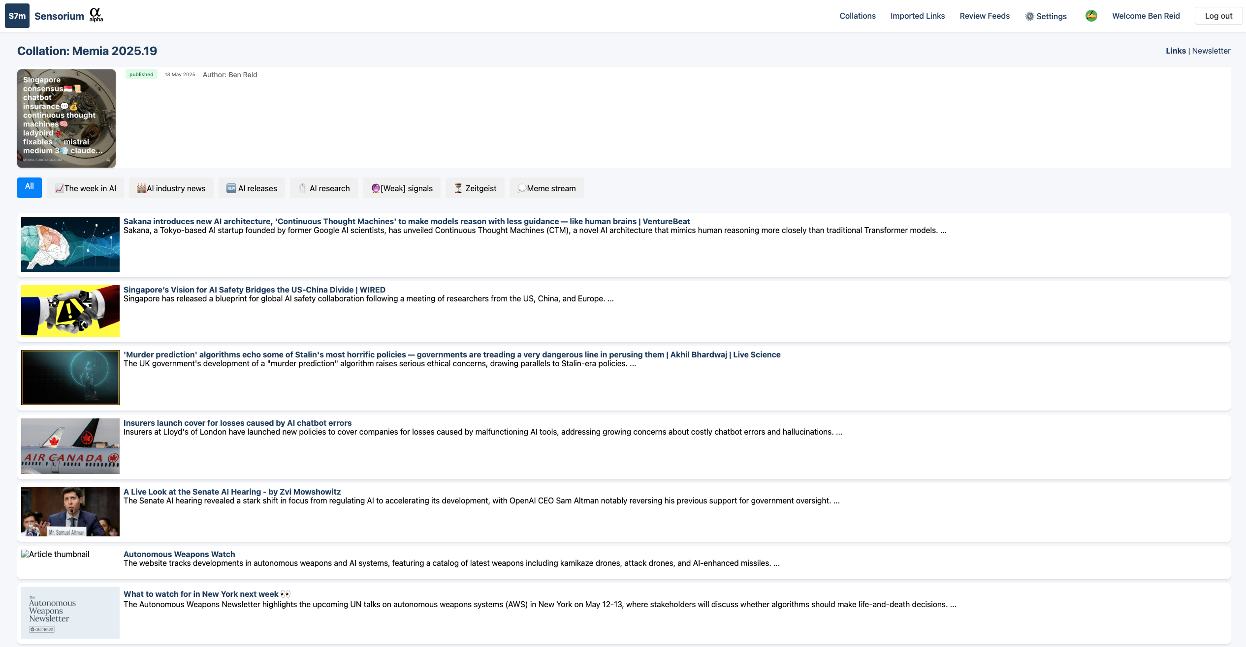The width and height of the screenshot is (1246, 647).
Task: Show AI research category
Action: pos(324,188)
